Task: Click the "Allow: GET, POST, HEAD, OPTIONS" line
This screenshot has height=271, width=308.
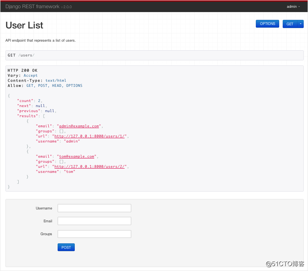Action: [x=45, y=86]
